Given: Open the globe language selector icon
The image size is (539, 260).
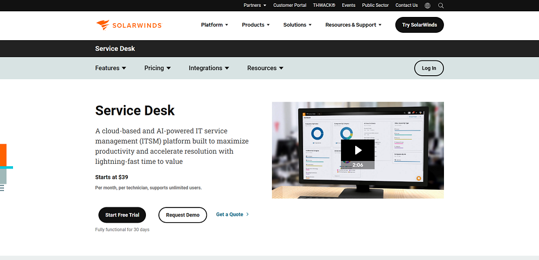Looking at the screenshot, I should click(428, 6).
